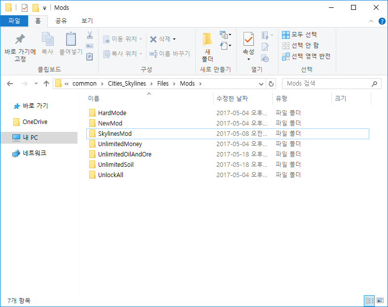Select Network (네트워크) in sidebar
The width and height of the screenshot is (388, 307).
pyautogui.click(x=29, y=153)
